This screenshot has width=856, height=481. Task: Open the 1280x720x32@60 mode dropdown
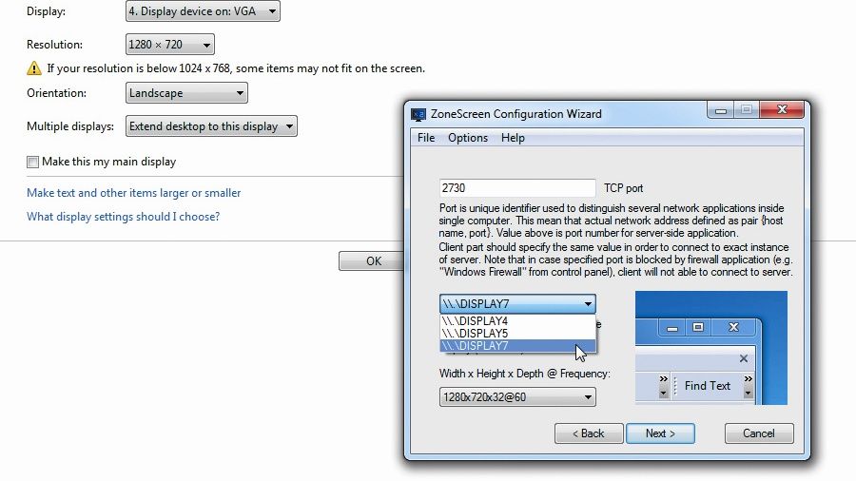517,397
